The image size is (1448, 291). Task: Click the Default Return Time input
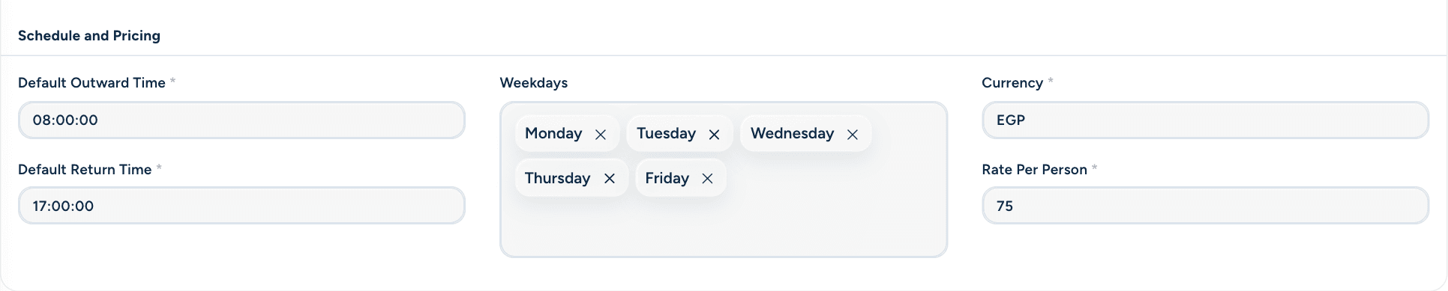point(241,206)
